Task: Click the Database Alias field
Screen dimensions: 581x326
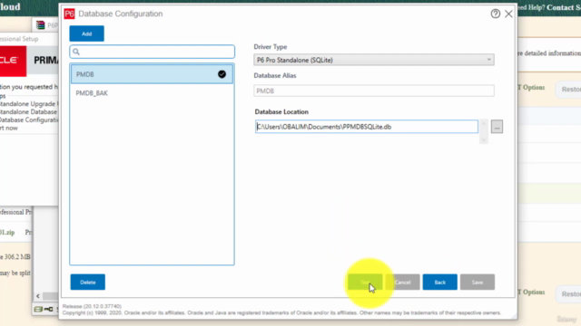Action: tap(374, 91)
